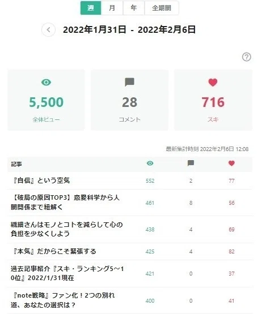The image size is (258, 314).
Task: Click the help question mark icon
Action: tap(246, 57)
